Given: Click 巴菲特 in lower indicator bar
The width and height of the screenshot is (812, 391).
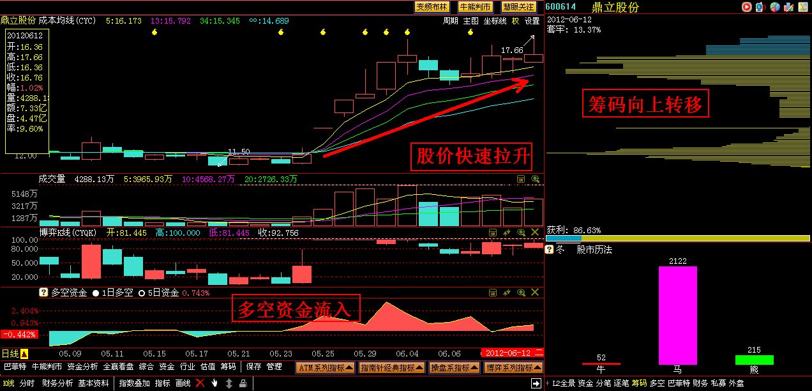Looking at the screenshot, I should 15,367.
